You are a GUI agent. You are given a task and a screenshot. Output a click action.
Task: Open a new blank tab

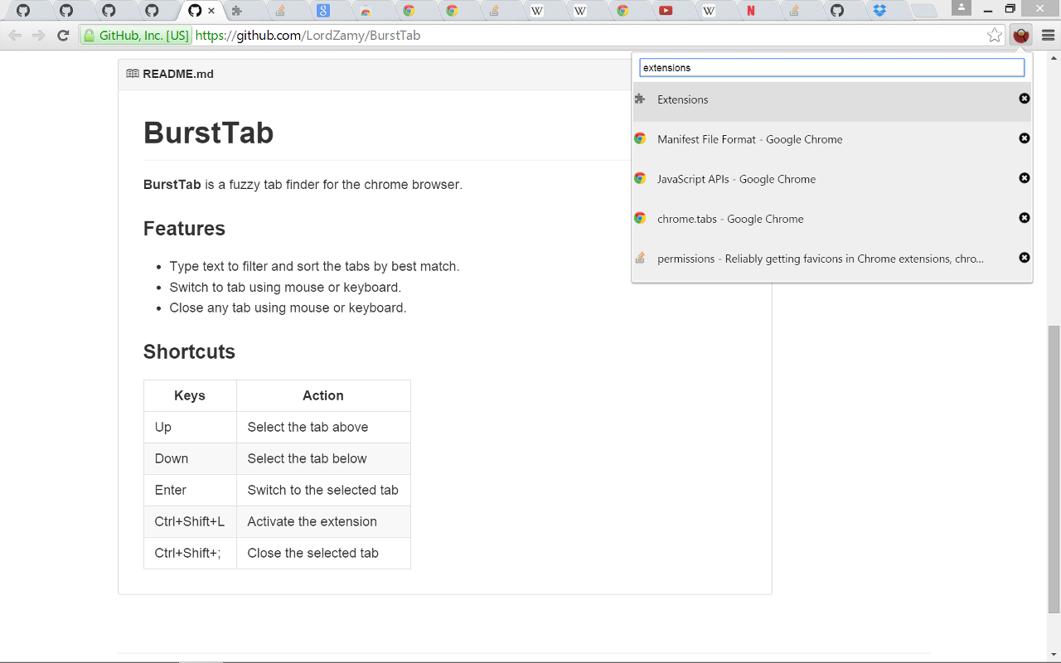pyautogui.click(x=924, y=12)
